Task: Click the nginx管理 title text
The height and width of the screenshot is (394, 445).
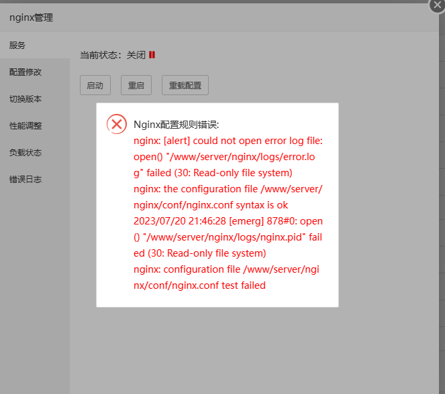Action: tap(32, 17)
